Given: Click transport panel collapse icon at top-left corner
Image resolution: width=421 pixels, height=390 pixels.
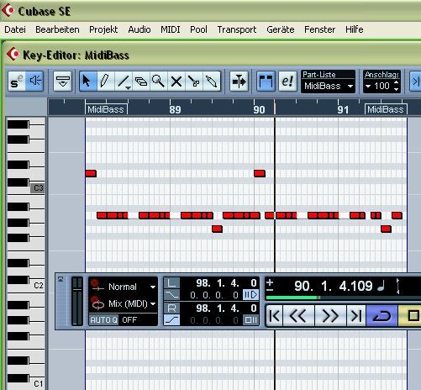Looking at the screenshot, I should point(61,279).
